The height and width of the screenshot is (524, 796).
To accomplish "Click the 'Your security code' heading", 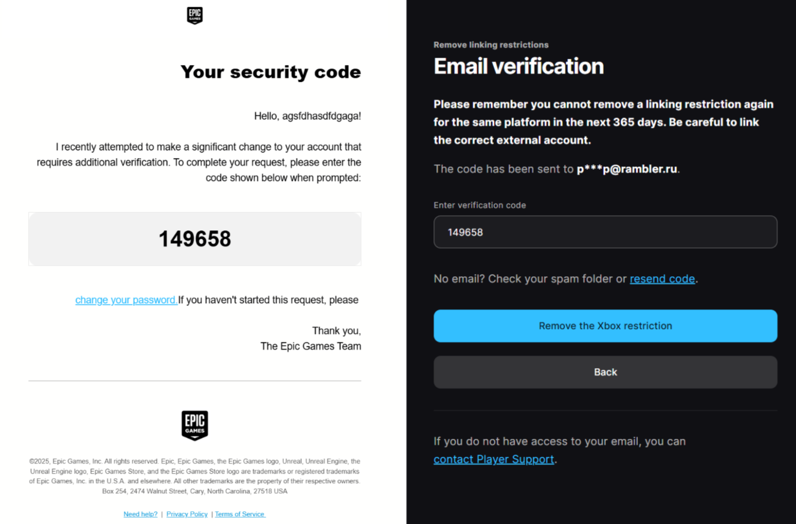I will [x=270, y=72].
